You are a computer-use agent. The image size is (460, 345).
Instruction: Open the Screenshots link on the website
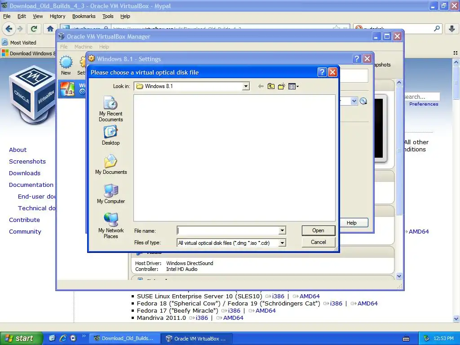[x=27, y=161]
